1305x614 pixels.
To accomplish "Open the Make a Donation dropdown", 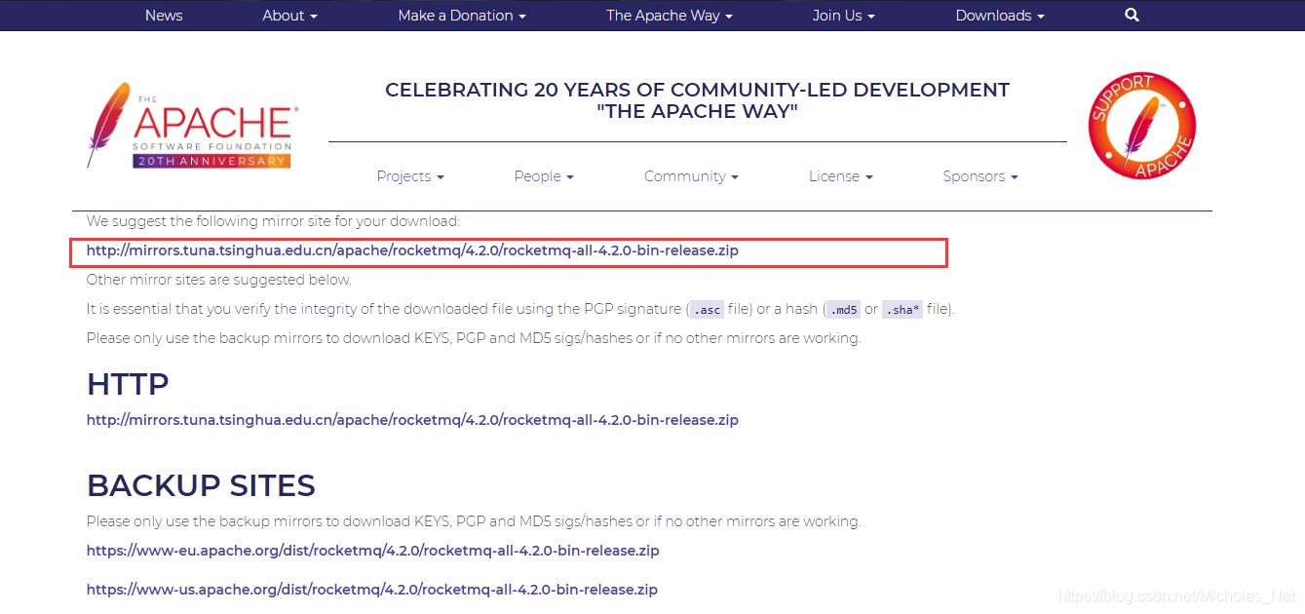I will point(462,16).
